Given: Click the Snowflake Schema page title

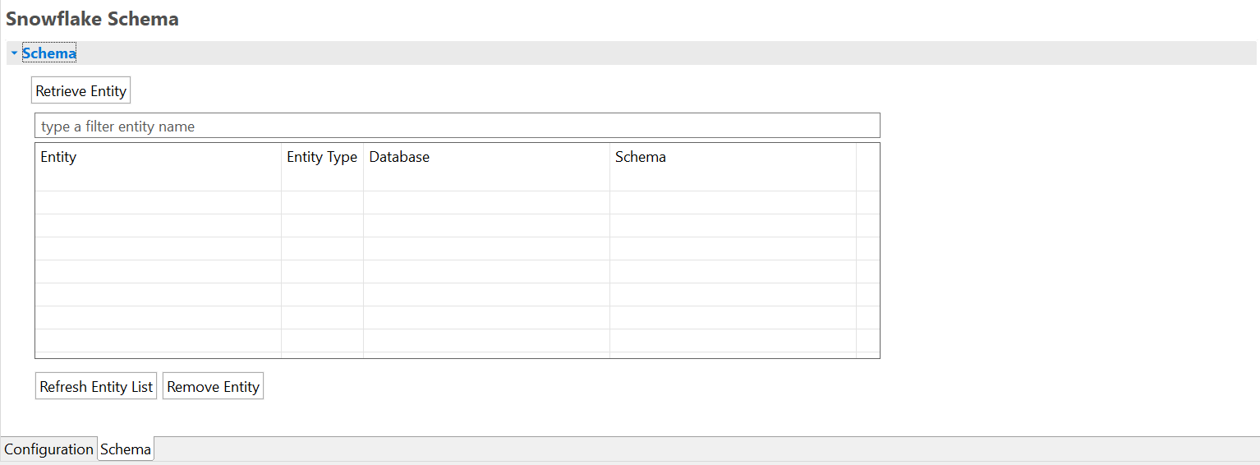Looking at the screenshot, I should coord(92,19).
